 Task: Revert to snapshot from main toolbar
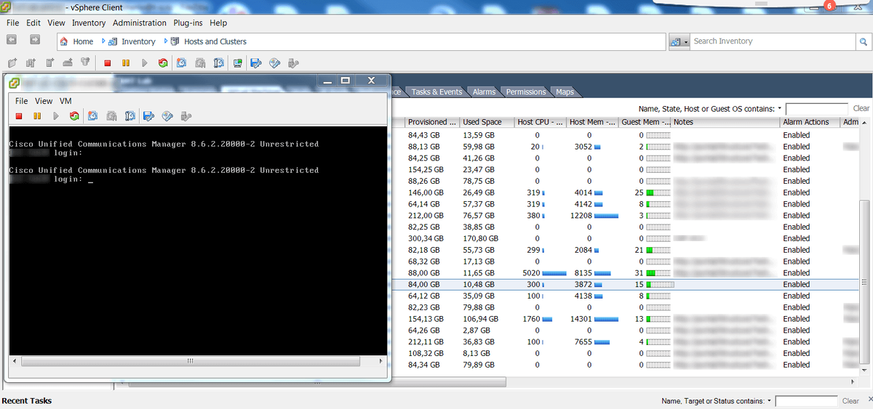pyautogui.click(x=200, y=63)
